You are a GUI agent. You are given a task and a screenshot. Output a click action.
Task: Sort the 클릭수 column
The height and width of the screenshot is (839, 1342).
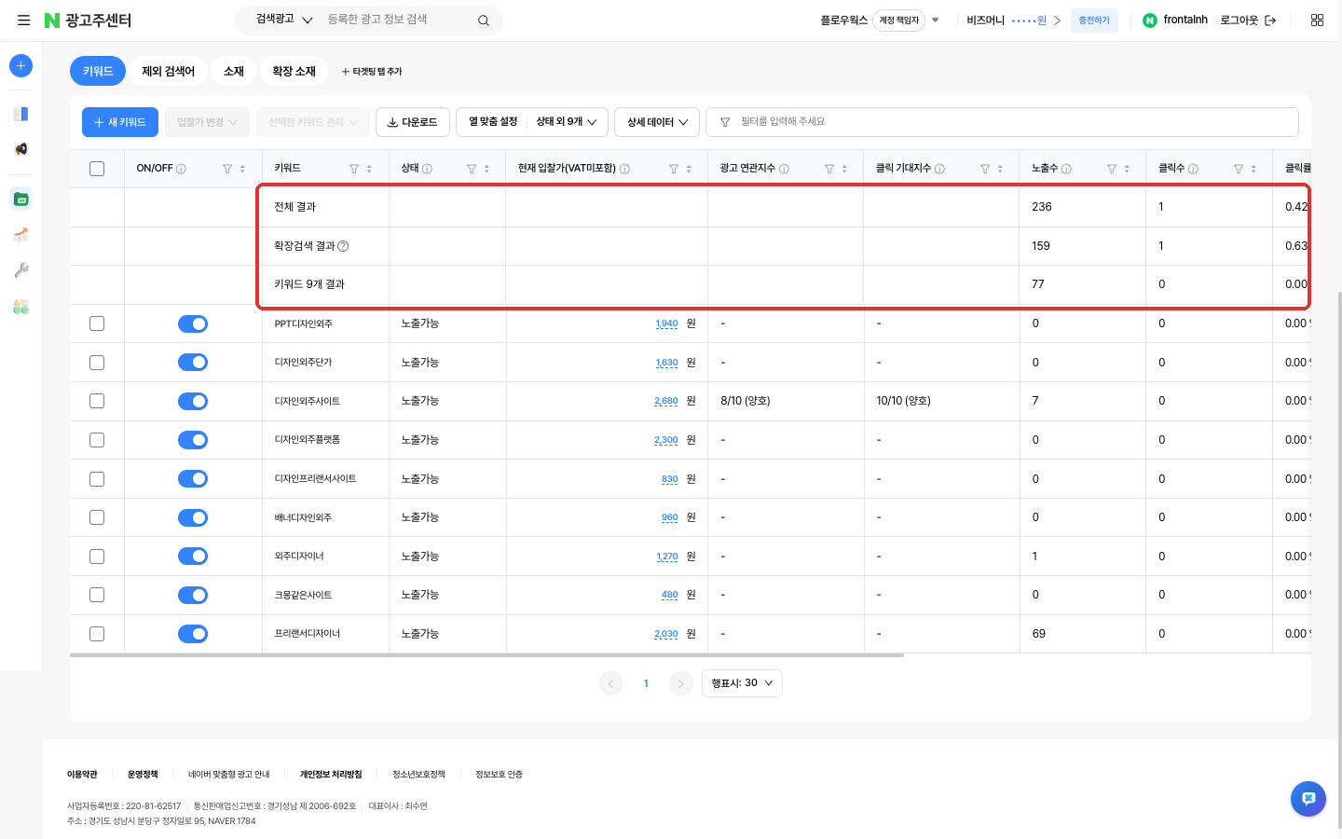tap(1253, 169)
